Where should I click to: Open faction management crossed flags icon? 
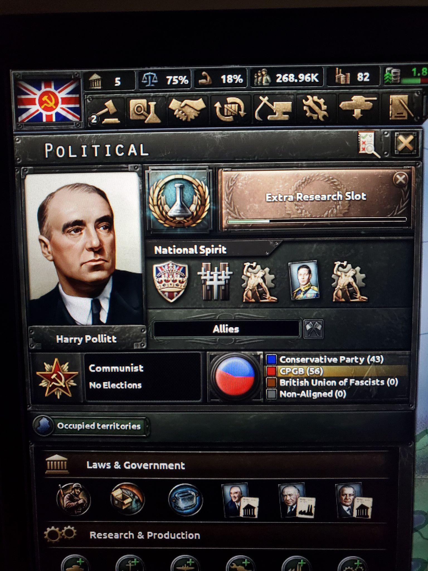[313, 329]
